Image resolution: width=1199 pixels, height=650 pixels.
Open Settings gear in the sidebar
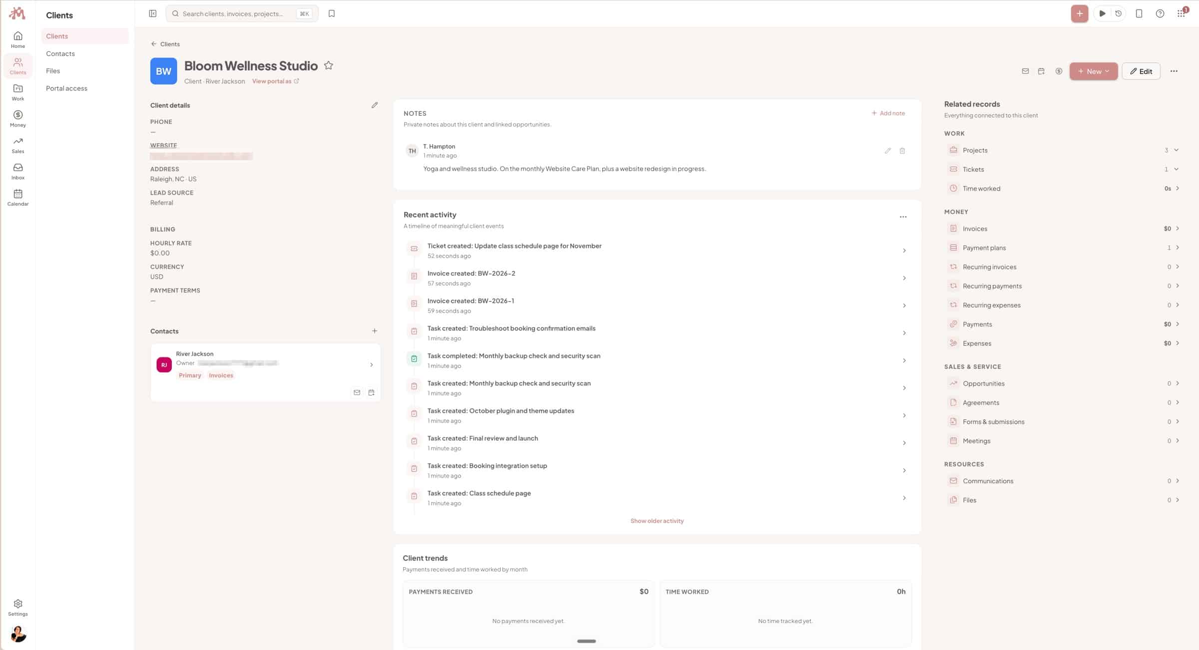(18, 608)
